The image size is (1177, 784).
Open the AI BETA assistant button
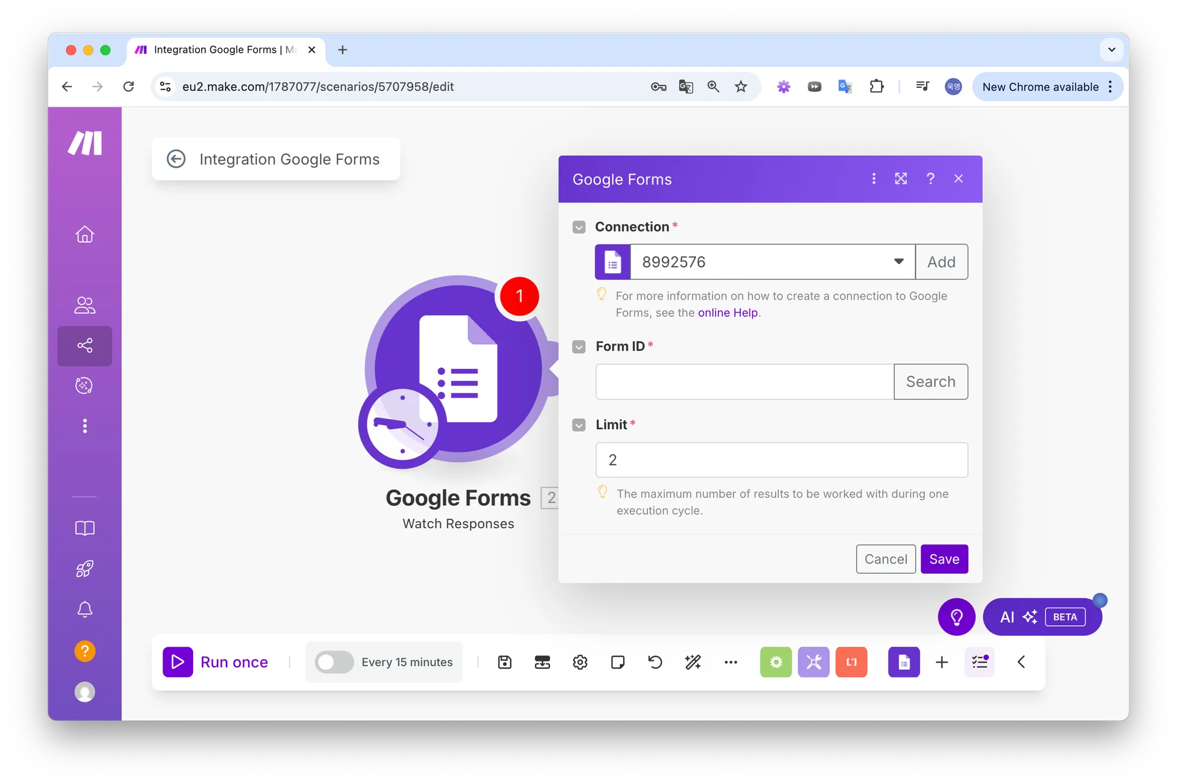click(x=1042, y=617)
